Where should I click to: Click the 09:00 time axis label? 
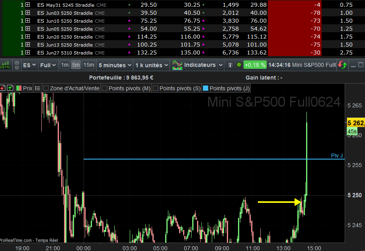click(x=222, y=248)
